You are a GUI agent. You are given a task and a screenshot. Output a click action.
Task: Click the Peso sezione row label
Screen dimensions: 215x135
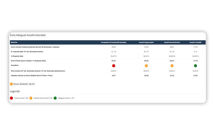click(38, 71)
